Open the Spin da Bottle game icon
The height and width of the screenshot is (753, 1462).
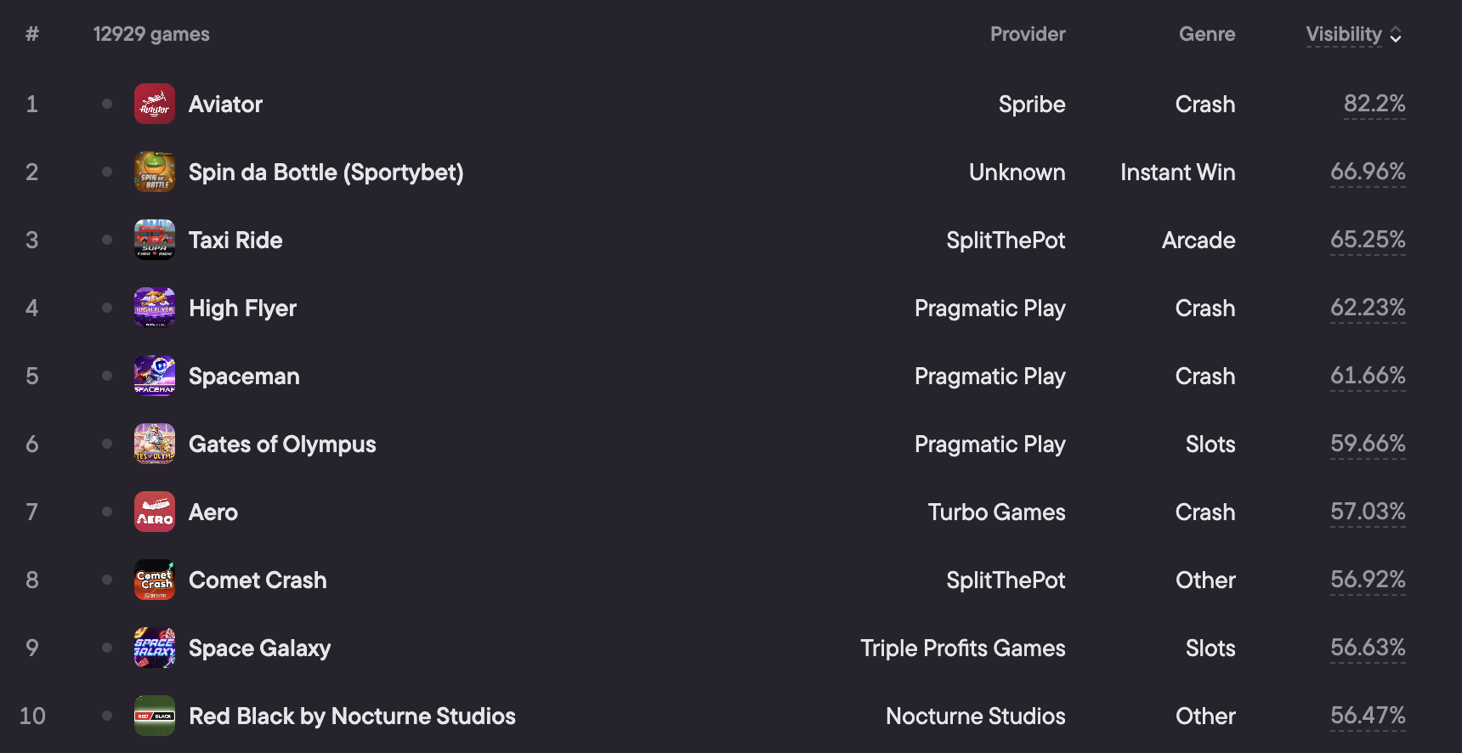tap(155, 172)
